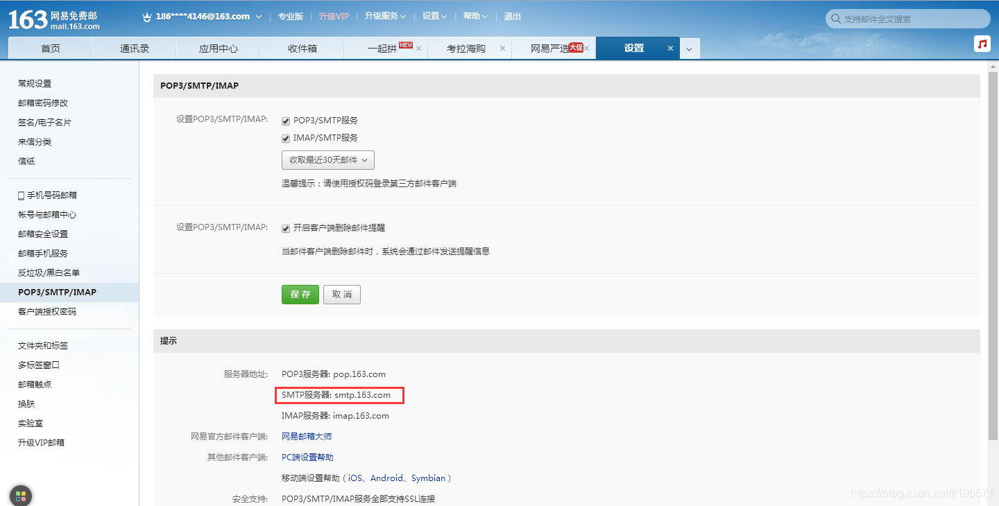Expand the 升级服务 menu
The width and height of the screenshot is (999, 506).
385,17
